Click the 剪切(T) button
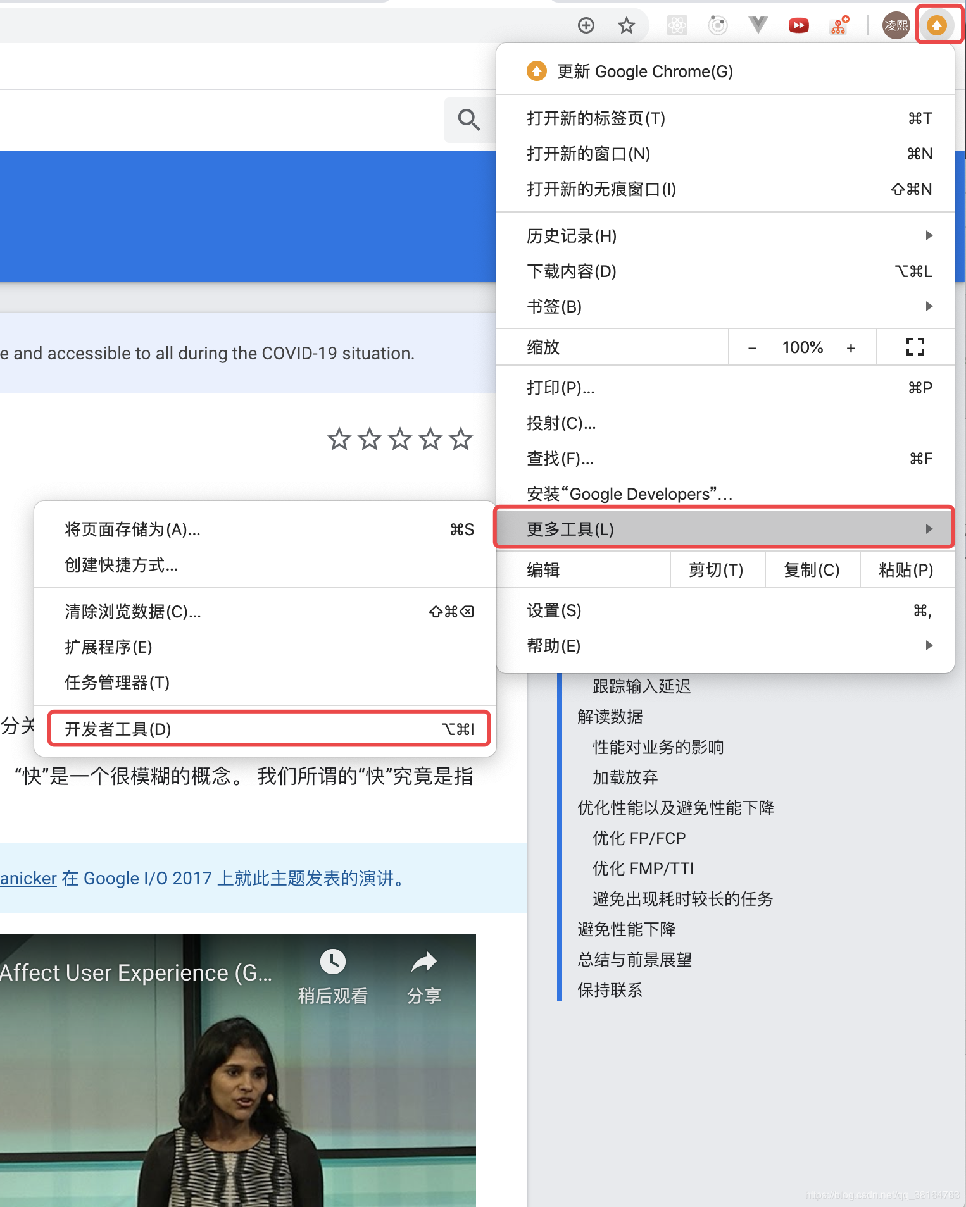Screen dimensions: 966x1207 [717, 570]
